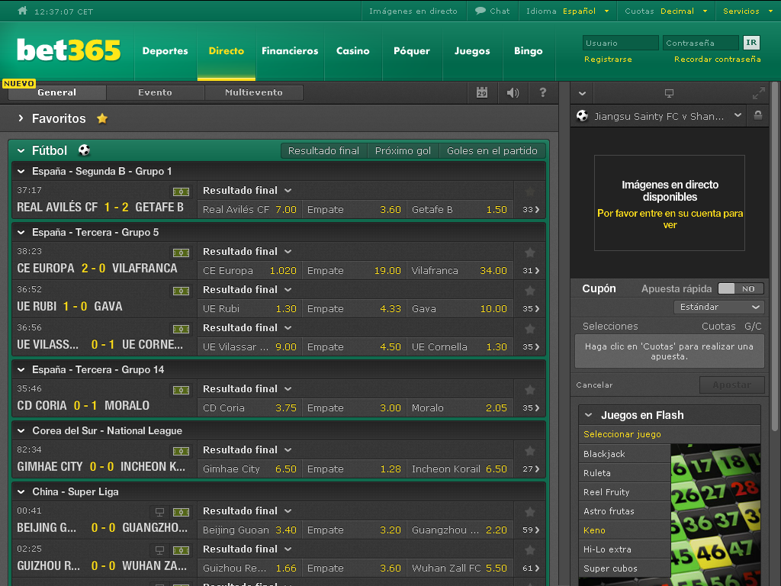Click the Registrarse link
The image size is (781, 586).
(608, 60)
